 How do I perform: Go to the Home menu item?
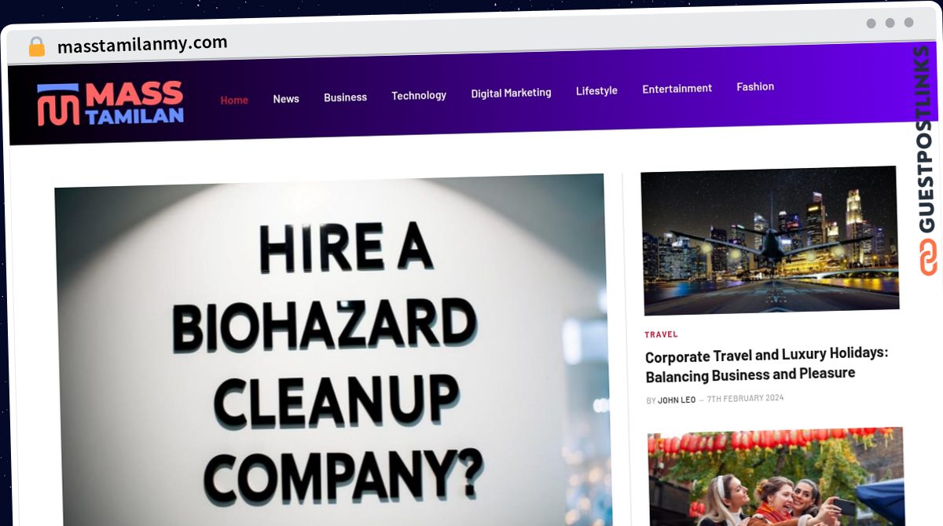coord(234,100)
